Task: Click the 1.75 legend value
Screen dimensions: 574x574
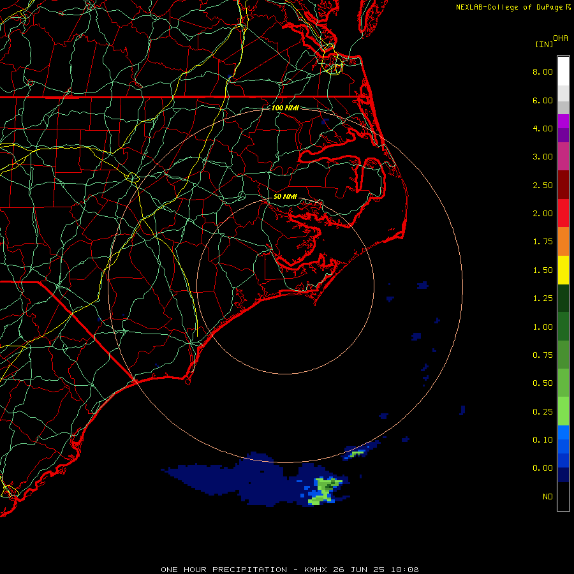Action: [x=543, y=242]
